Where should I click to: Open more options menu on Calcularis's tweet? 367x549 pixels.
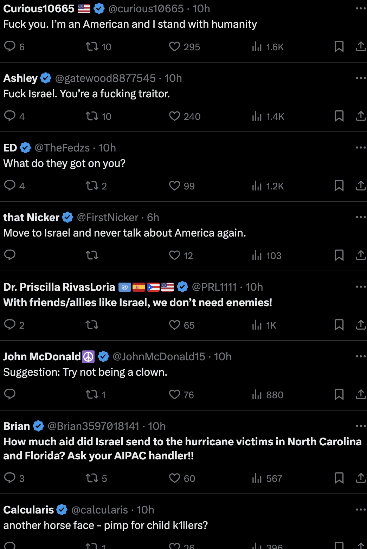pos(361,510)
